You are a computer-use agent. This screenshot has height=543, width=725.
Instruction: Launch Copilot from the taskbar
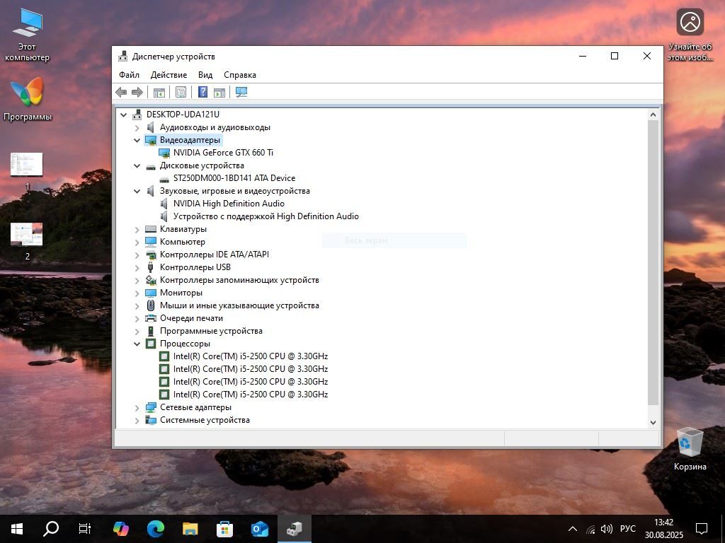(x=120, y=529)
